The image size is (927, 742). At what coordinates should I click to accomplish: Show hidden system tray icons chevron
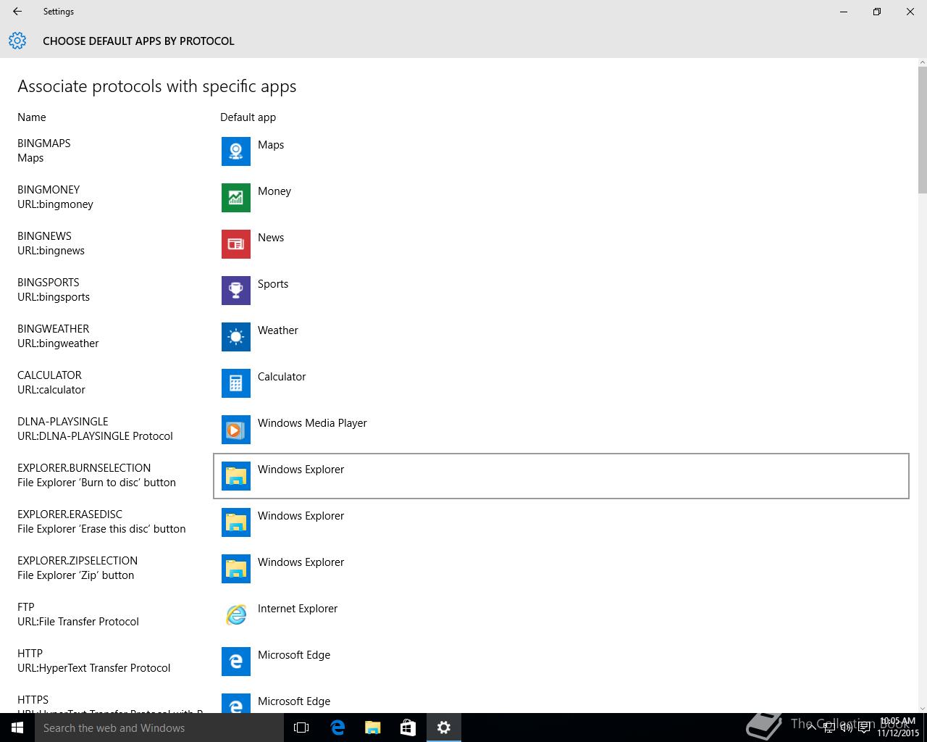[x=811, y=728]
